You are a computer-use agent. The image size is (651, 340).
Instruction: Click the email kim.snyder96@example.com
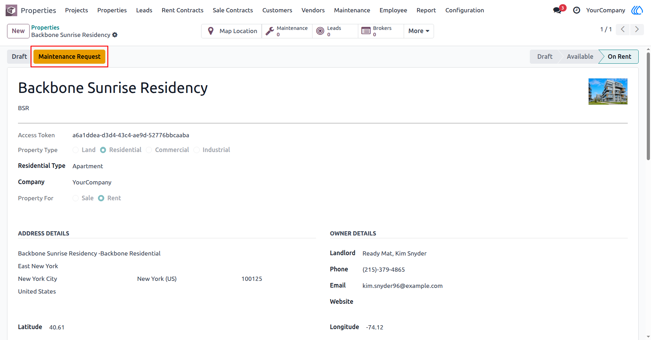(x=402, y=286)
